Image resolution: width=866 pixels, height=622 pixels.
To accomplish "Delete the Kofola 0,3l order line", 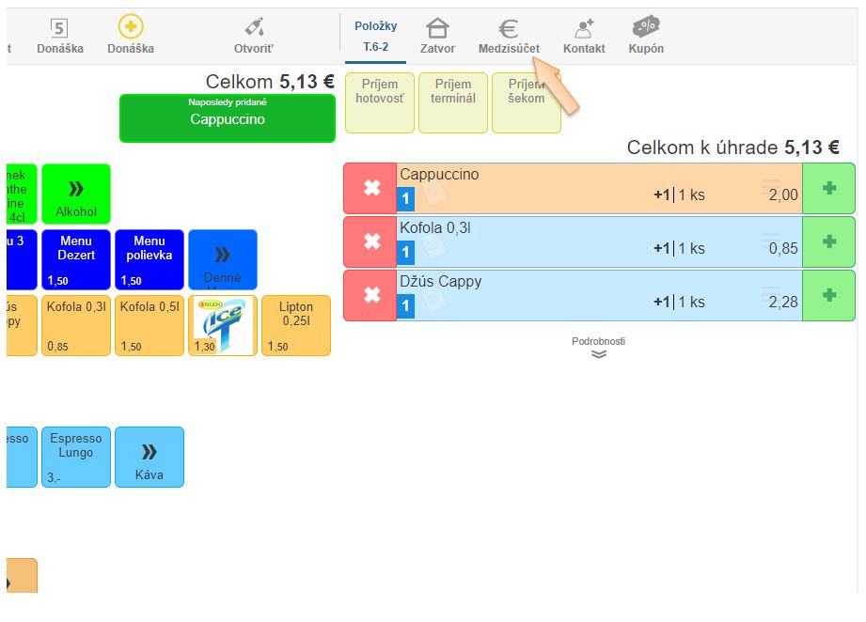I will pos(370,242).
